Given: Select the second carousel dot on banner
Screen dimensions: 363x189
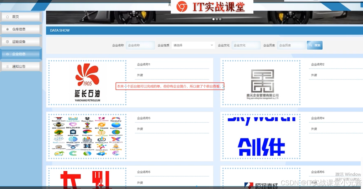Looking at the screenshot, I should tap(217, 19).
